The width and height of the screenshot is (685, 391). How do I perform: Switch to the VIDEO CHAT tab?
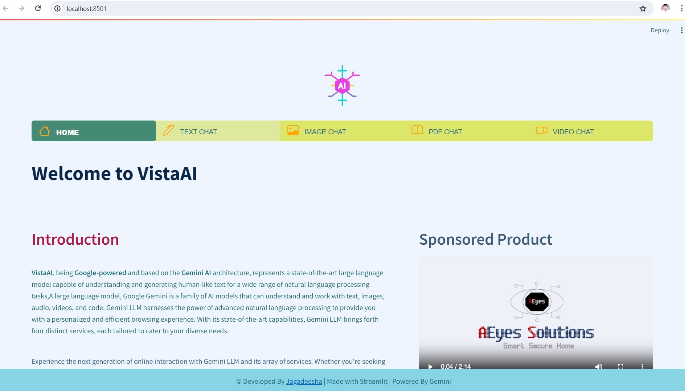pyautogui.click(x=591, y=131)
